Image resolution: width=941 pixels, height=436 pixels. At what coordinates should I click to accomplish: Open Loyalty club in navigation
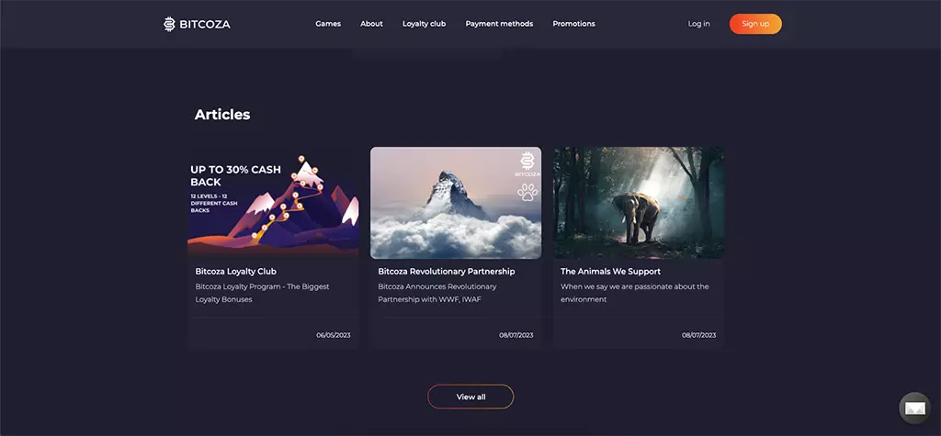coord(425,24)
